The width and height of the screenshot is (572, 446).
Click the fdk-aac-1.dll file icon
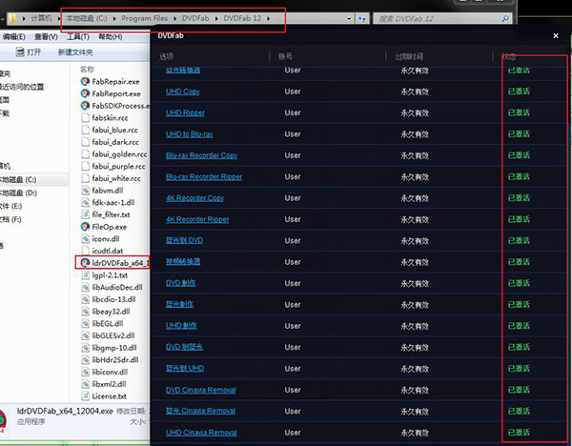point(86,202)
